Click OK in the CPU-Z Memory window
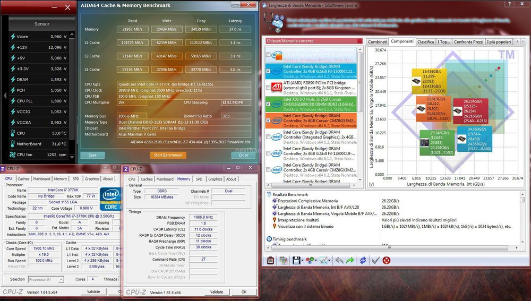531x301 pixels. click(x=244, y=292)
